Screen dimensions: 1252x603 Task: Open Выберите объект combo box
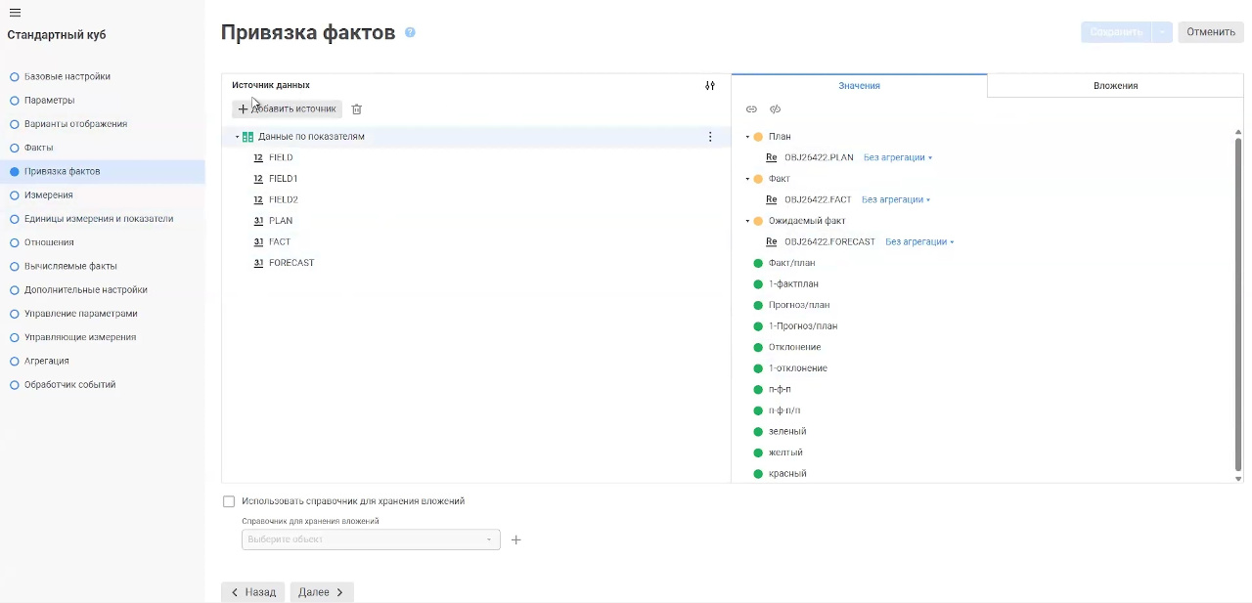tap(371, 539)
